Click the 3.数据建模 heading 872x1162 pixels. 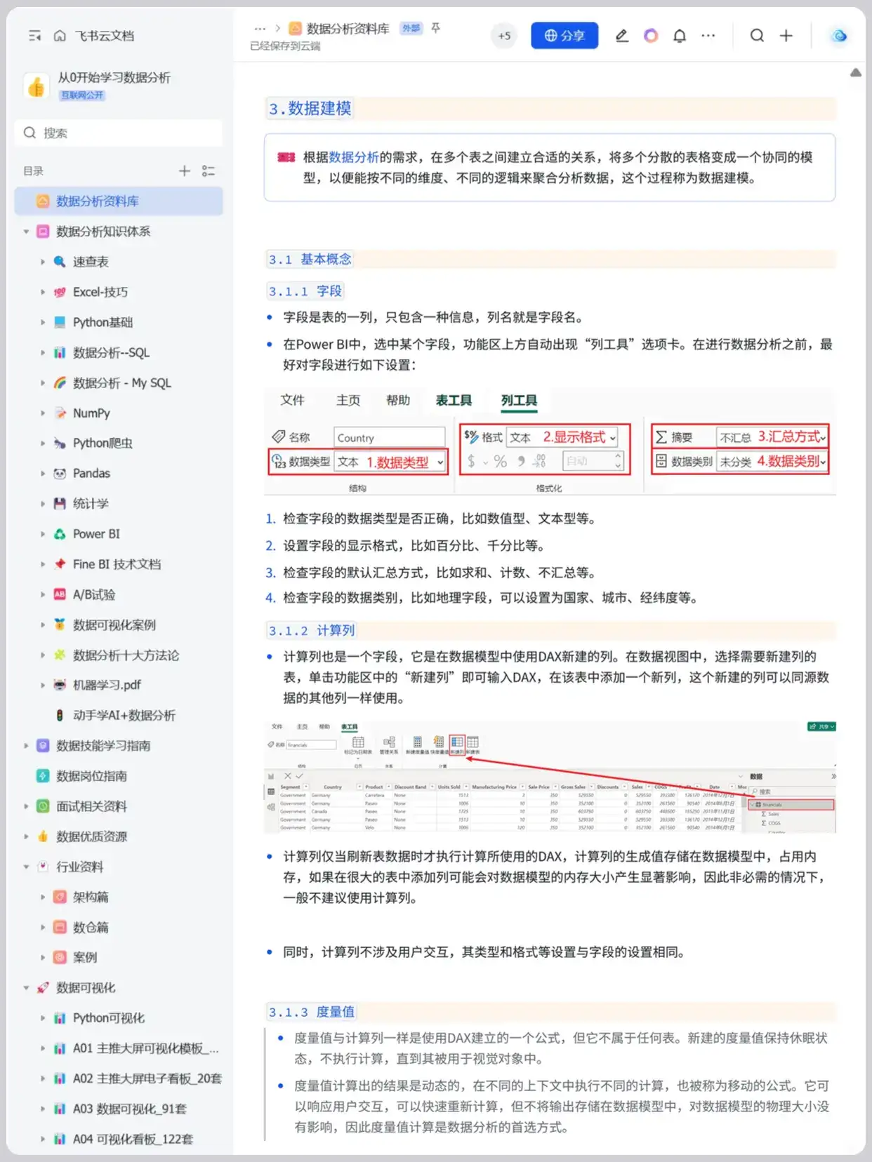[310, 109]
